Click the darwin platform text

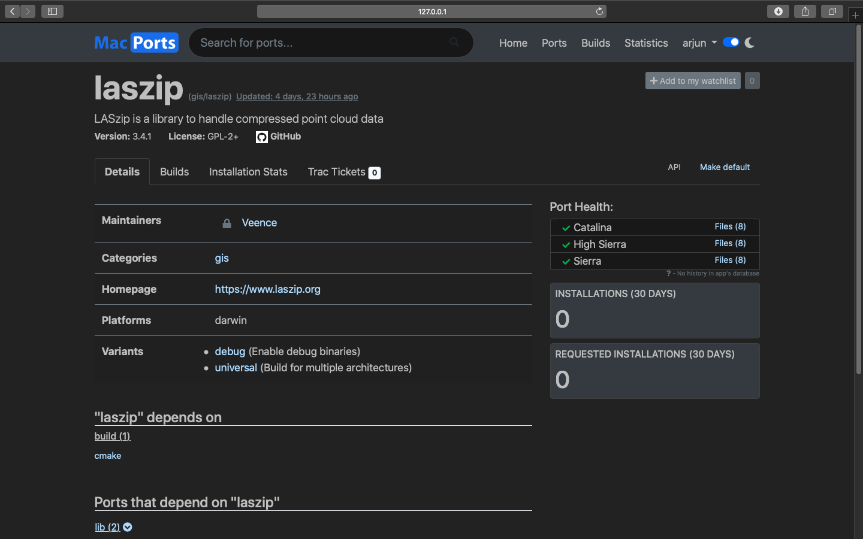(x=231, y=320)
